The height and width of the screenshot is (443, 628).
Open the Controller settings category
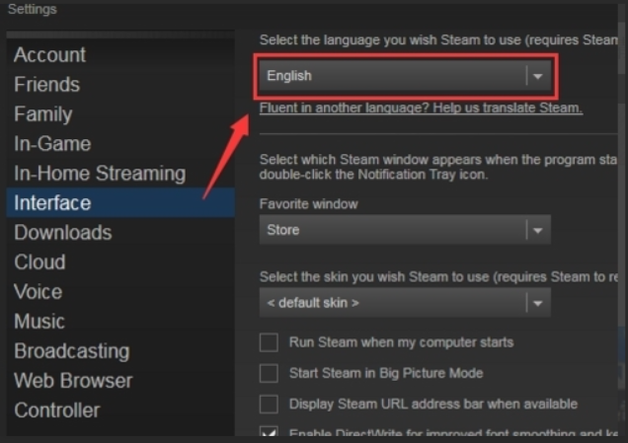120,410
